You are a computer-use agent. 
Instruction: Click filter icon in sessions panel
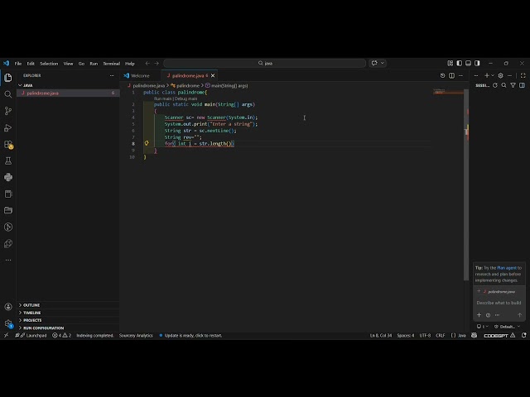tap(513, 85)
